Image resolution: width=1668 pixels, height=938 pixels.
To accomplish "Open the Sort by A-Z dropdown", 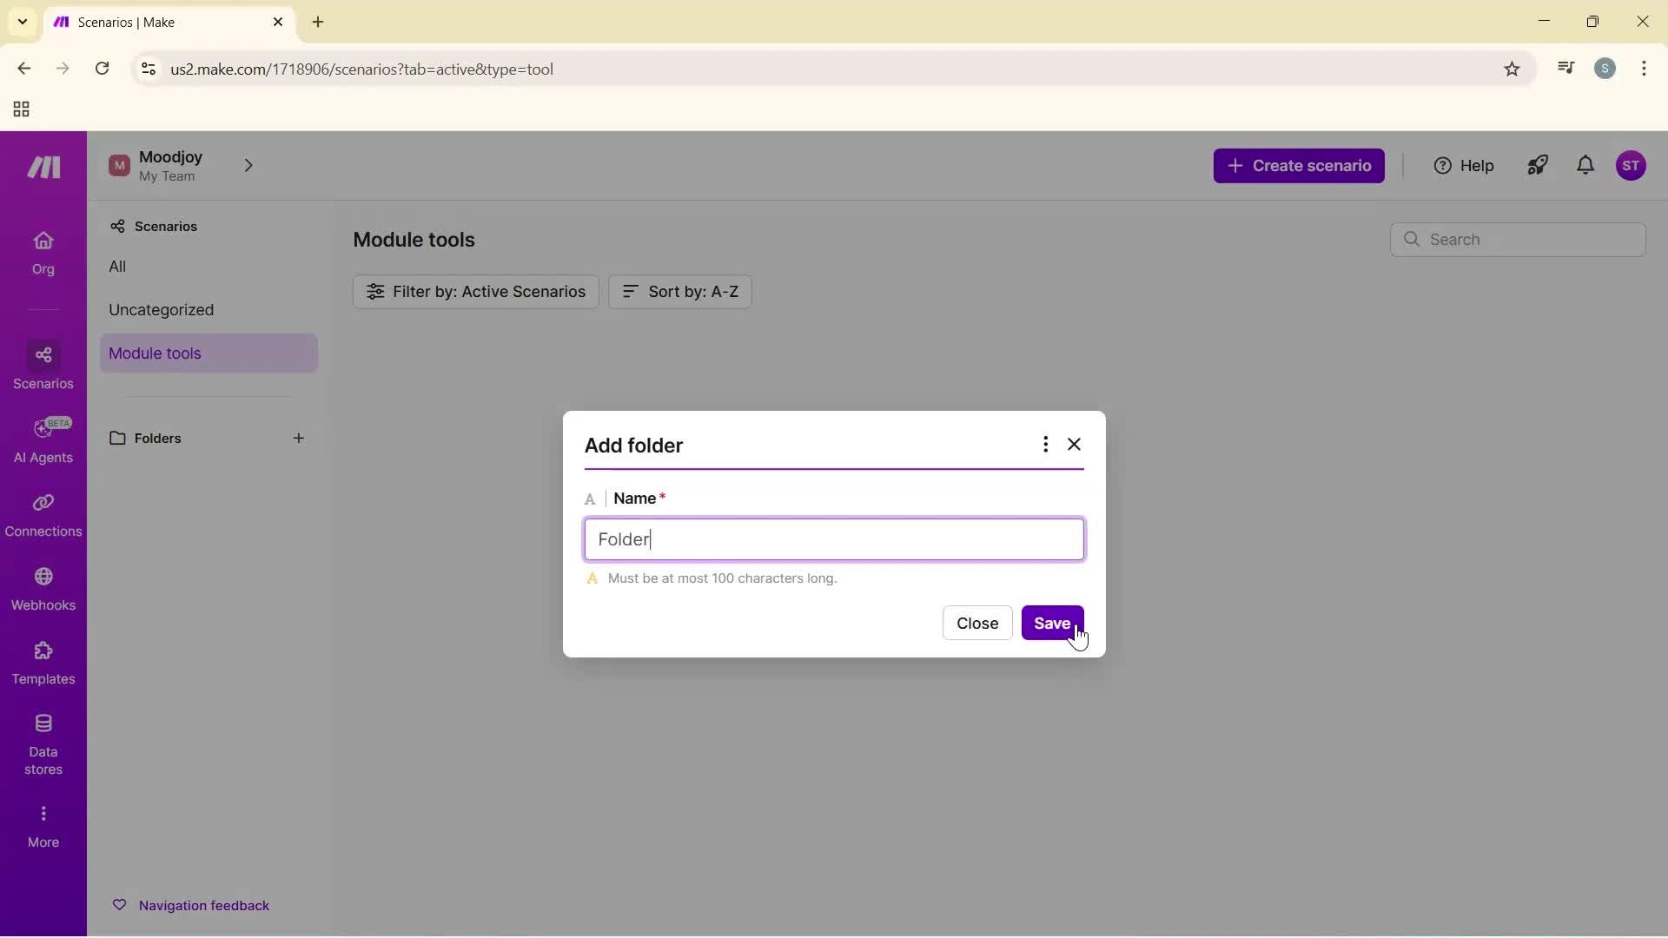I will coord(680,291).
